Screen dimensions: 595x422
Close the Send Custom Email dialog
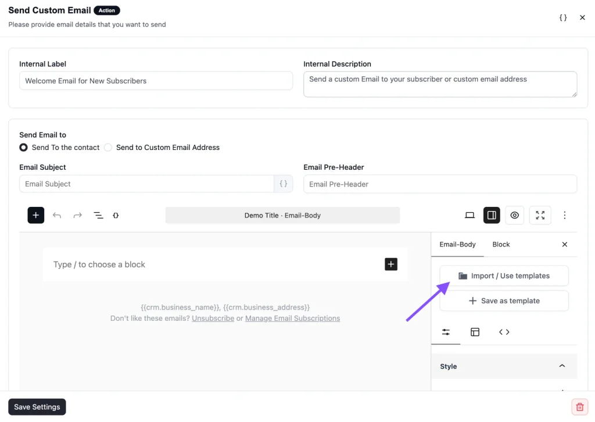coord(582,17)
